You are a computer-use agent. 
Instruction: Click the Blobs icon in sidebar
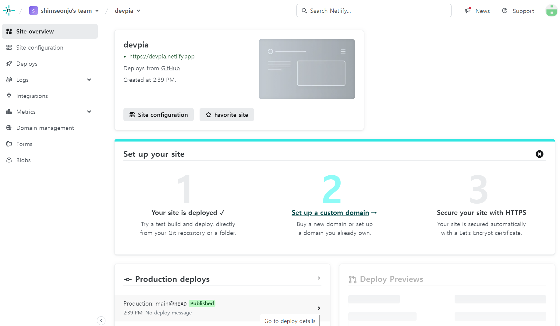9,160
